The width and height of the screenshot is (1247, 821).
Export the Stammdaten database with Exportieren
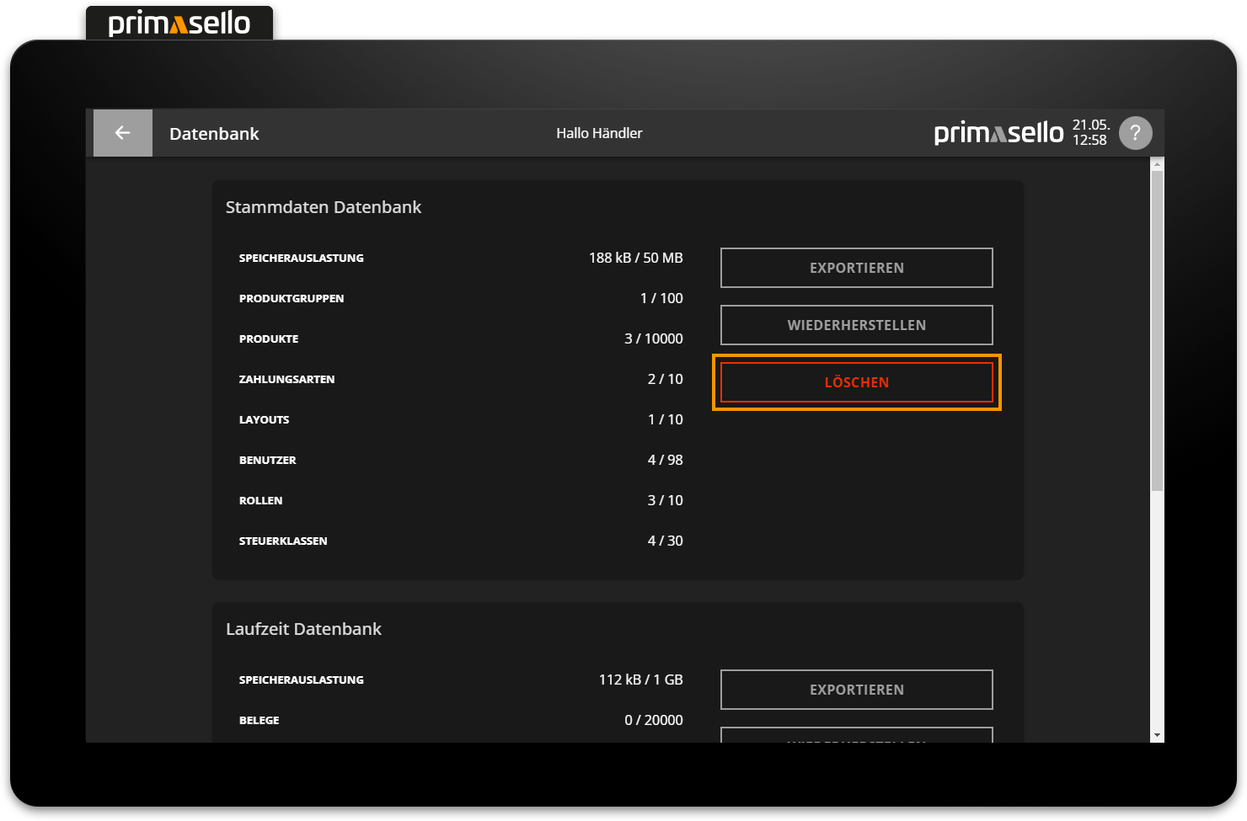click(856, 268)
